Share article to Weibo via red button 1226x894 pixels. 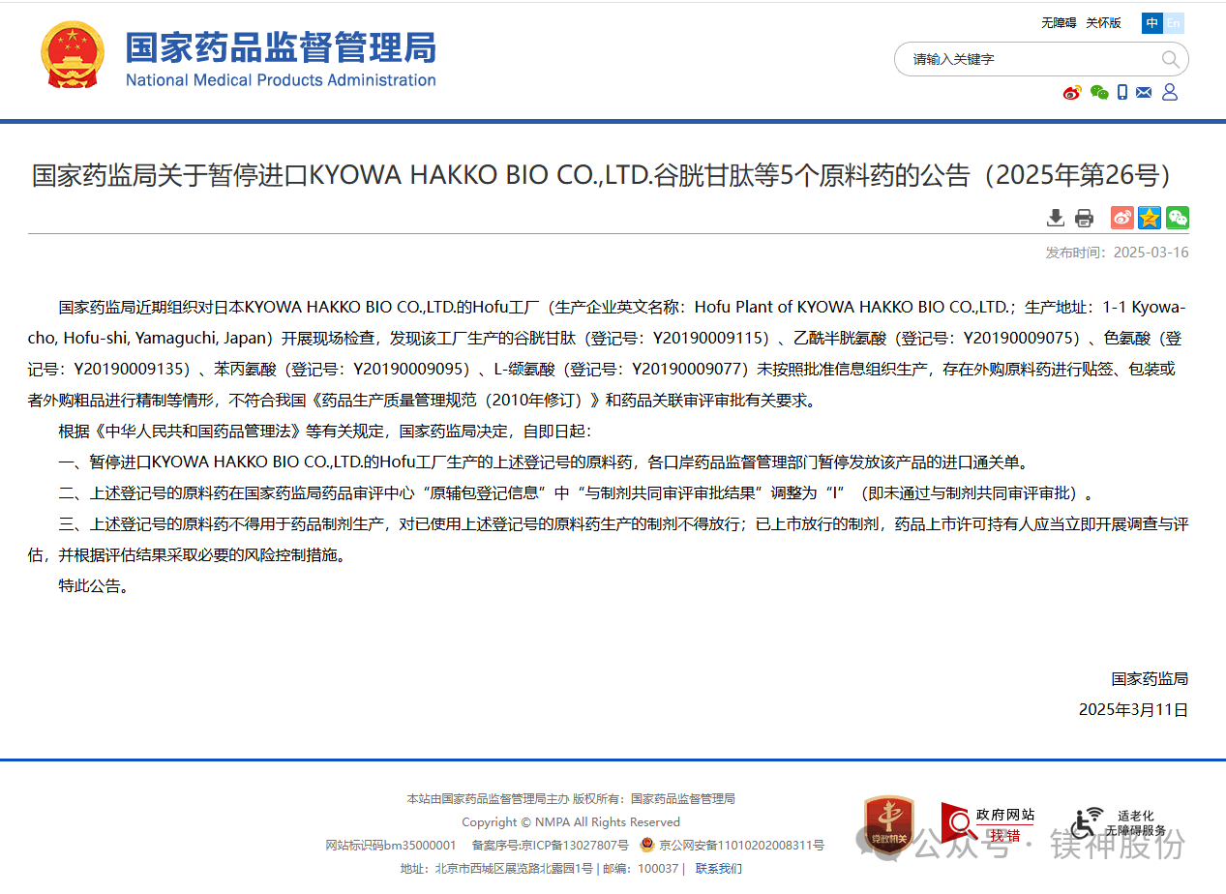(1121, 218)
